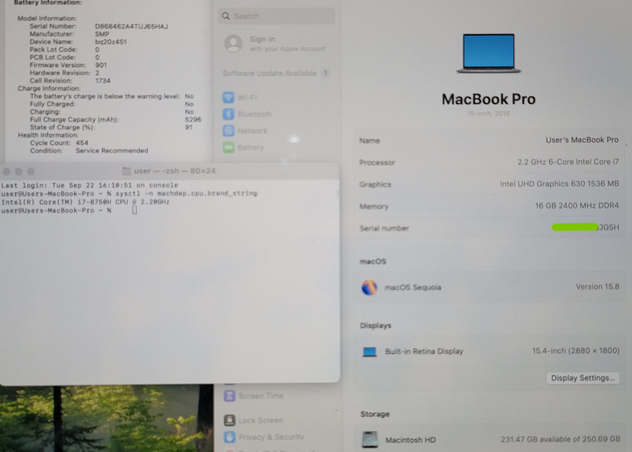Click Manufacturer value 'SMP'
The width and height of the screenshot is (632, 452).
tap(102, 34)
